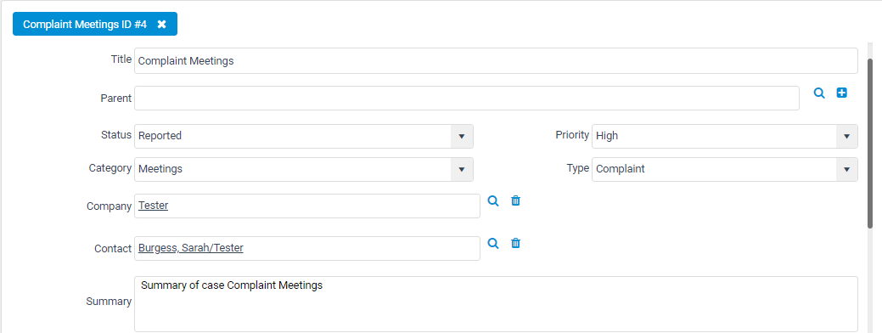This screenshot has height=333, width=882.
Task: Search for a company
Action: (x=493, y=200)
